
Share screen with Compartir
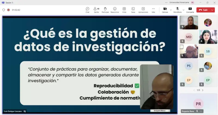[190, 10]
